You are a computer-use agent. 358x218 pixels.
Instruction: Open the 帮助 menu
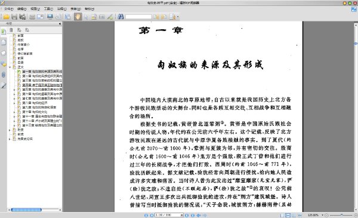click(x=89, y=9)
